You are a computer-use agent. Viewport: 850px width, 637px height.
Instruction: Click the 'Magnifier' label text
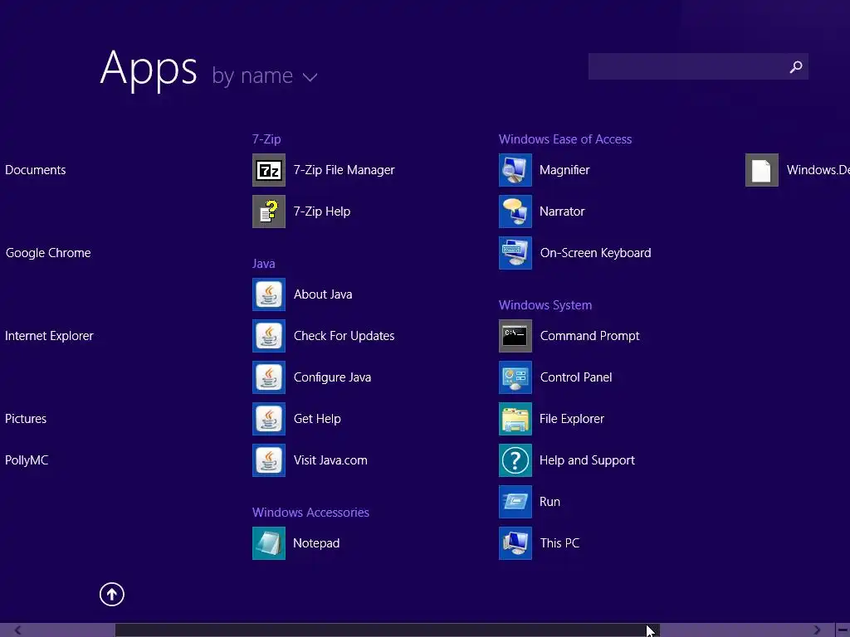coord(564,170)
